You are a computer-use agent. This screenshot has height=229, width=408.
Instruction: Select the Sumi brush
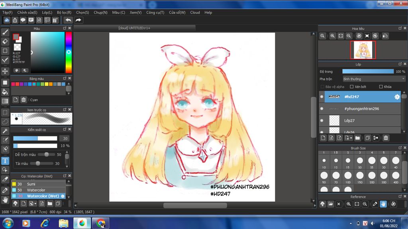39,184
